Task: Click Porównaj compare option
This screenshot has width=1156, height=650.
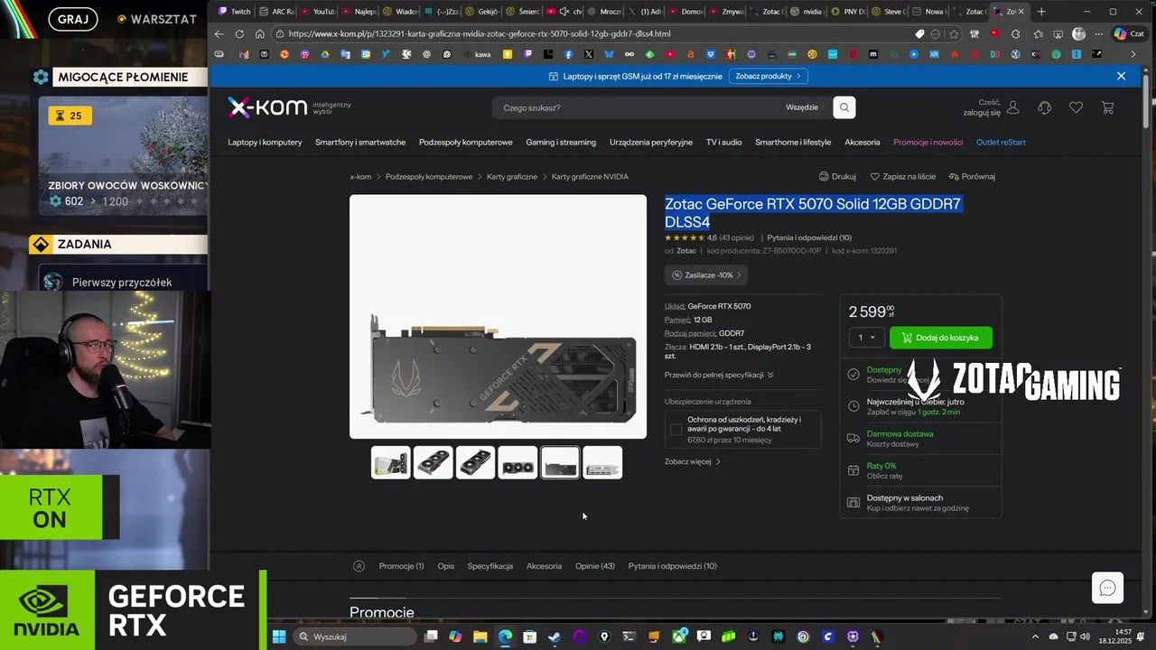Action: click(972, 177)
